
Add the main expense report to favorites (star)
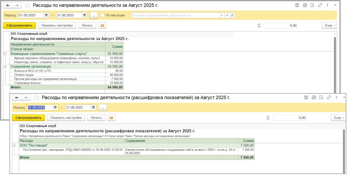click(x=28, y=5)
